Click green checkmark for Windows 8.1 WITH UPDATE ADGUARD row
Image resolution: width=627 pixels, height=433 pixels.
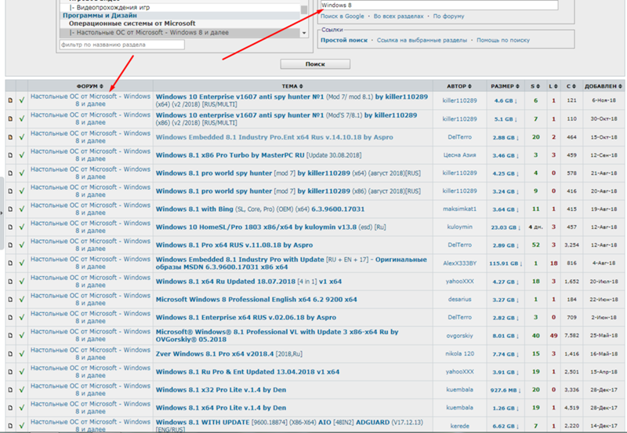tap(22, 426)
